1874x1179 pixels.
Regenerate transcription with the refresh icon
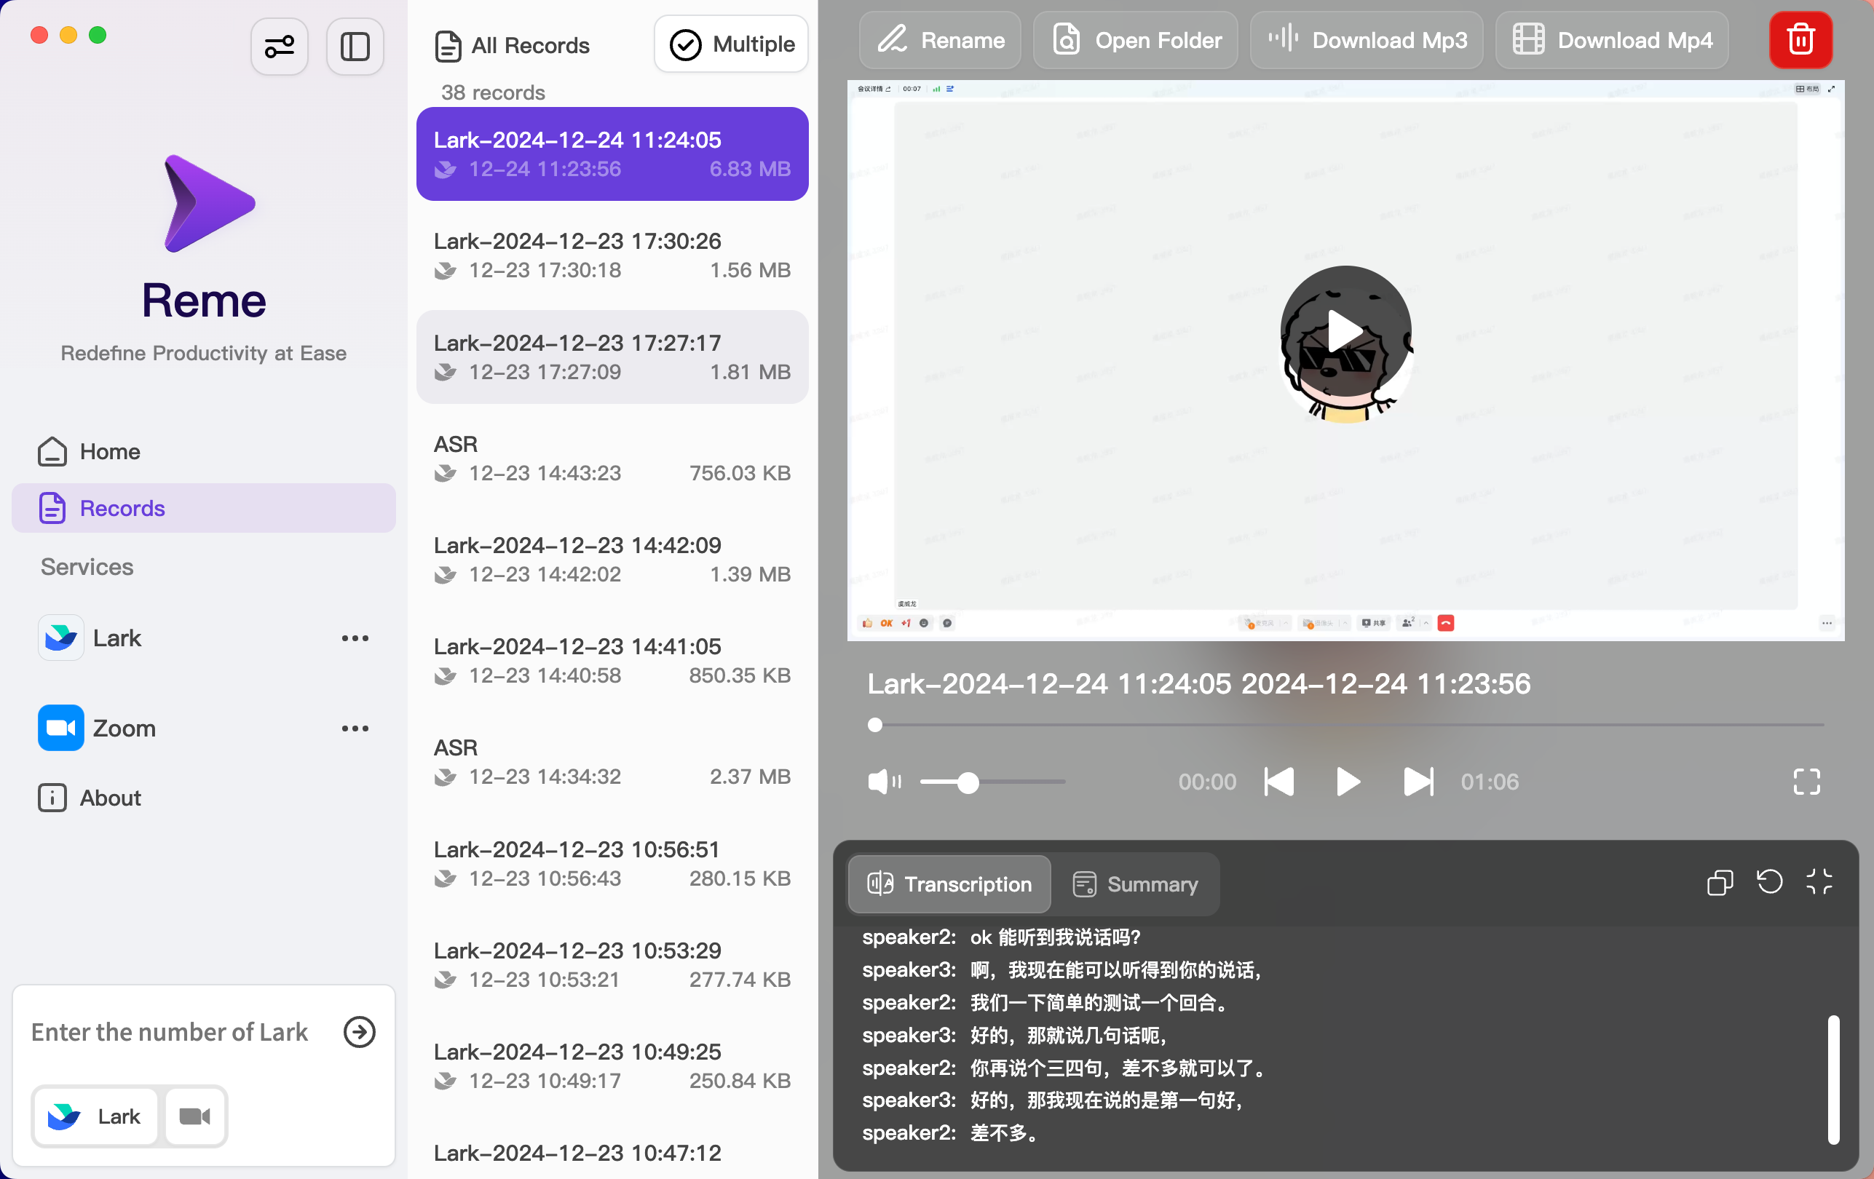click(1769, 882)
